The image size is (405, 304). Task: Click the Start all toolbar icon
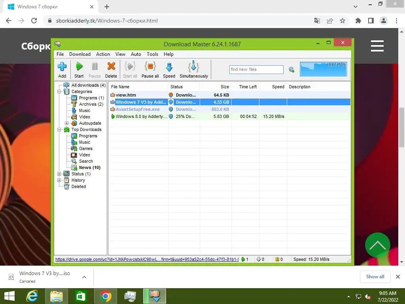click(x=130, y=70)
